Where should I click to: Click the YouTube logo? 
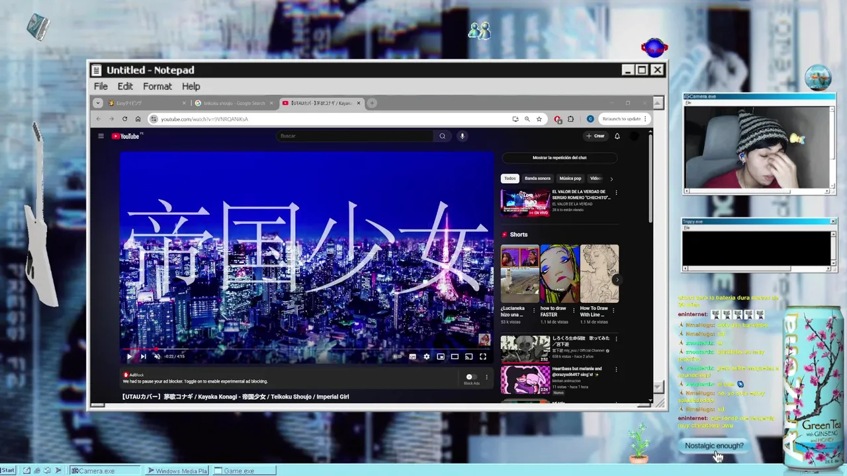tap(126, 136)
